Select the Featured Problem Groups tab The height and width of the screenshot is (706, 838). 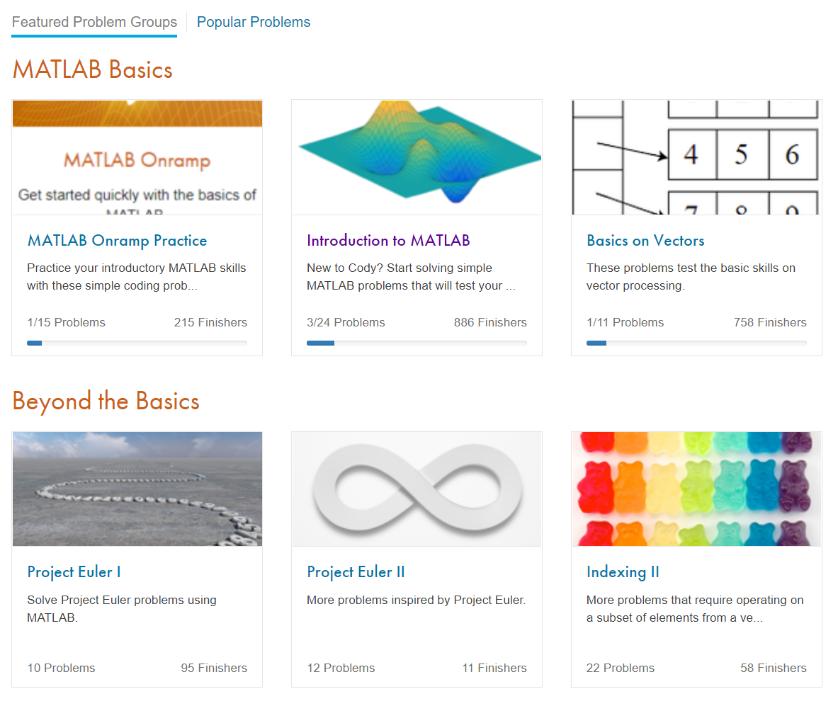tap(94, 22)
